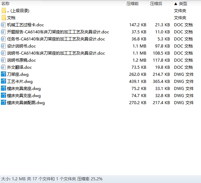Select the 镗床夹具底座.dwg file icon

click(x=3, y=89)
